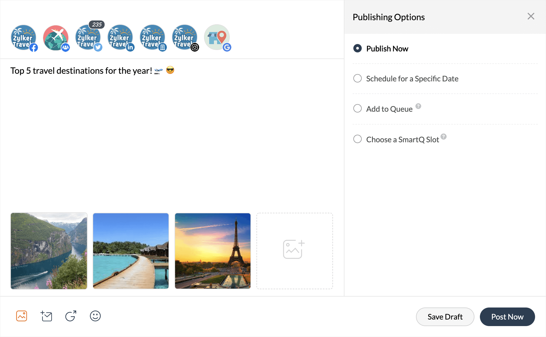Toggle the Twitter channel avatar
The width and height of the screenshot is (546, 337).
tap(88, 38)
